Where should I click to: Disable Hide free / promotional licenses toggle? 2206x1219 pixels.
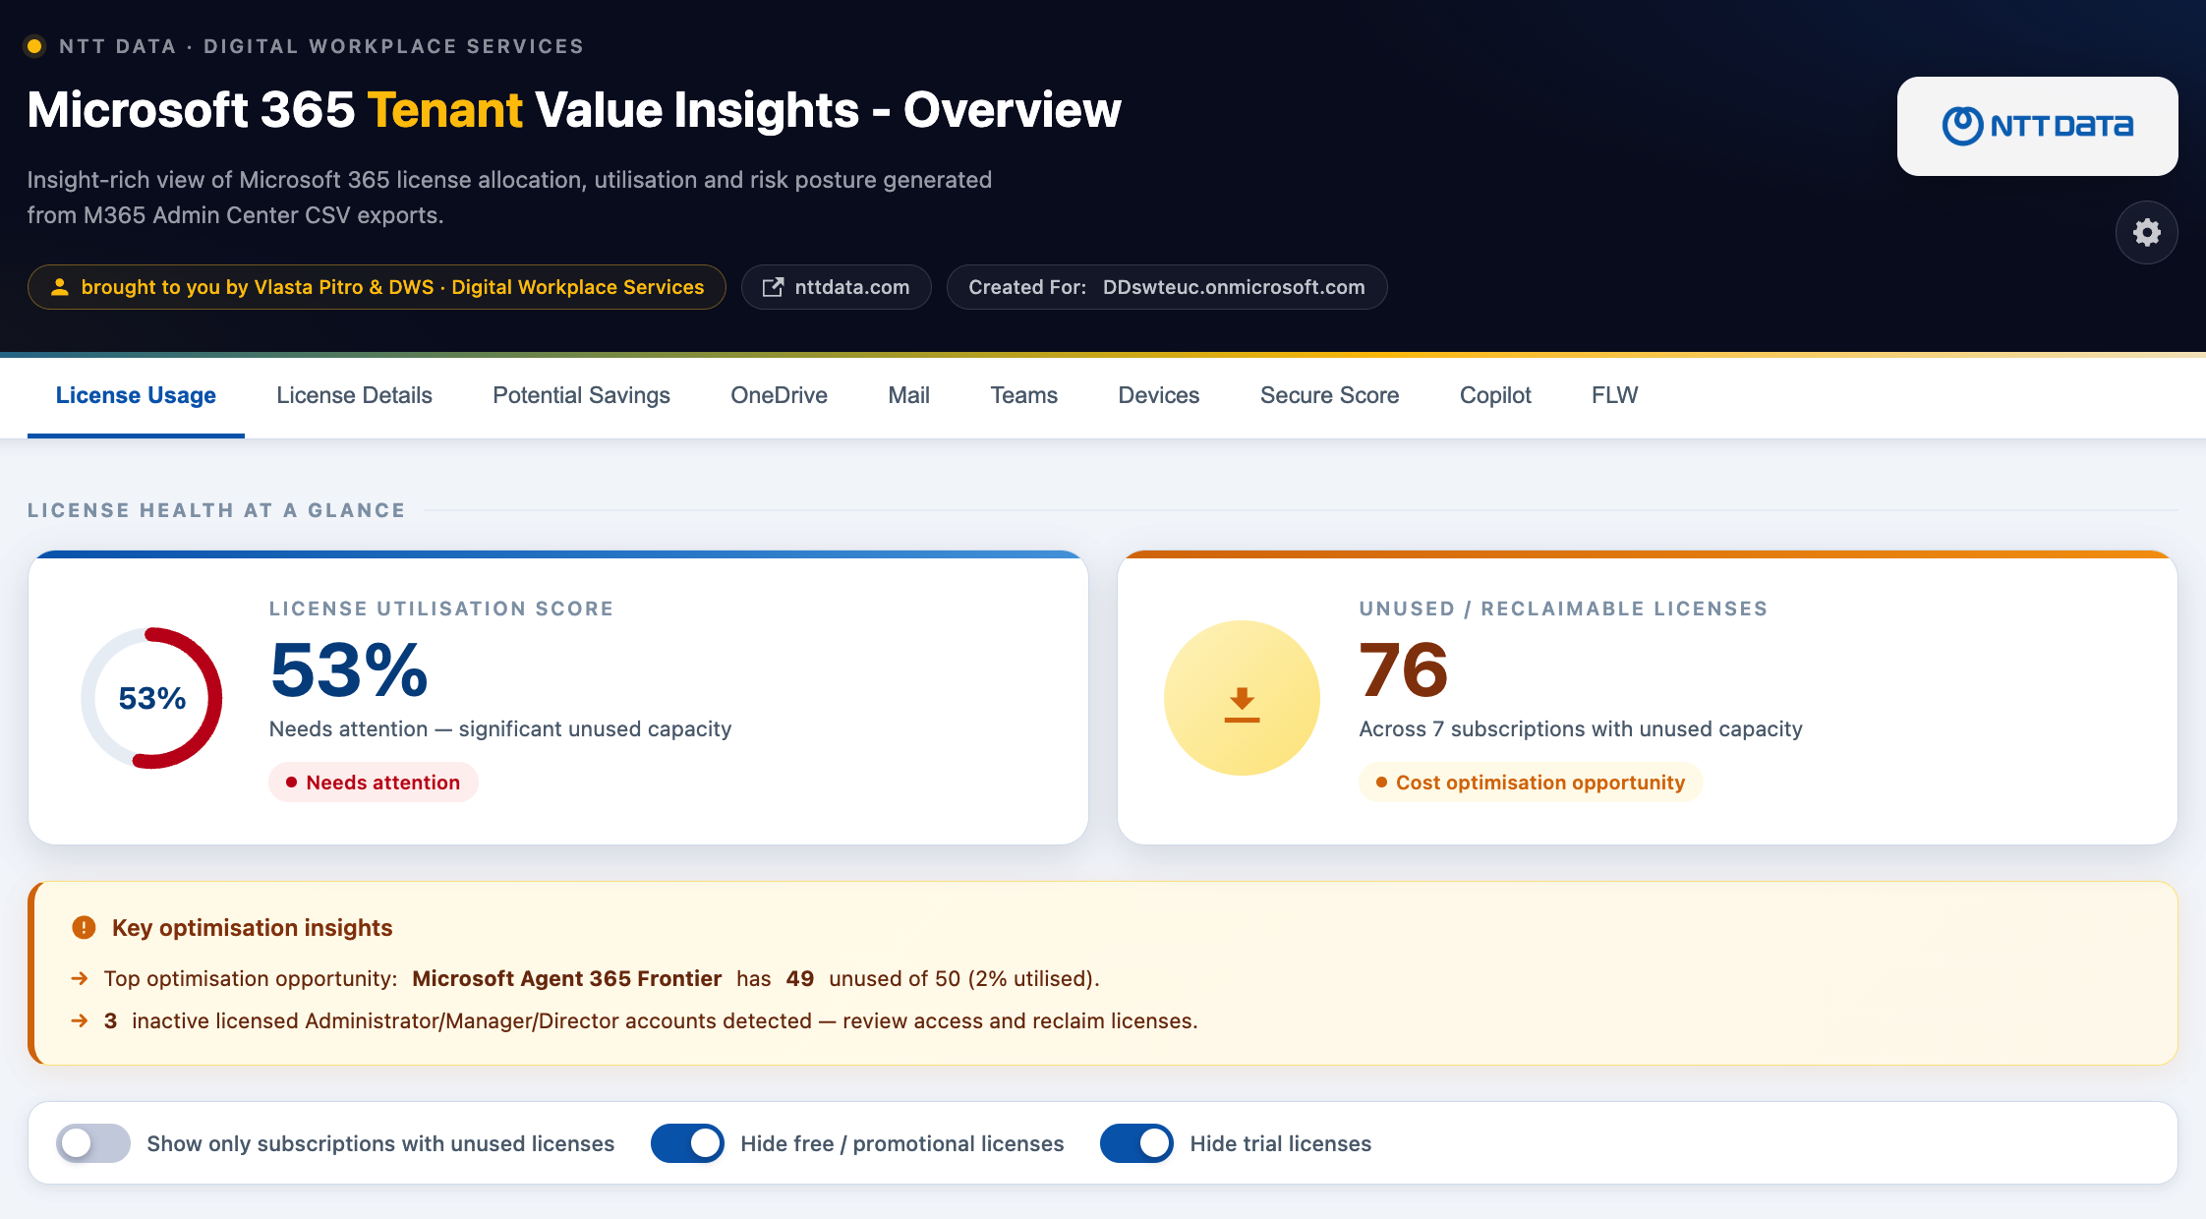point(687,1143)
